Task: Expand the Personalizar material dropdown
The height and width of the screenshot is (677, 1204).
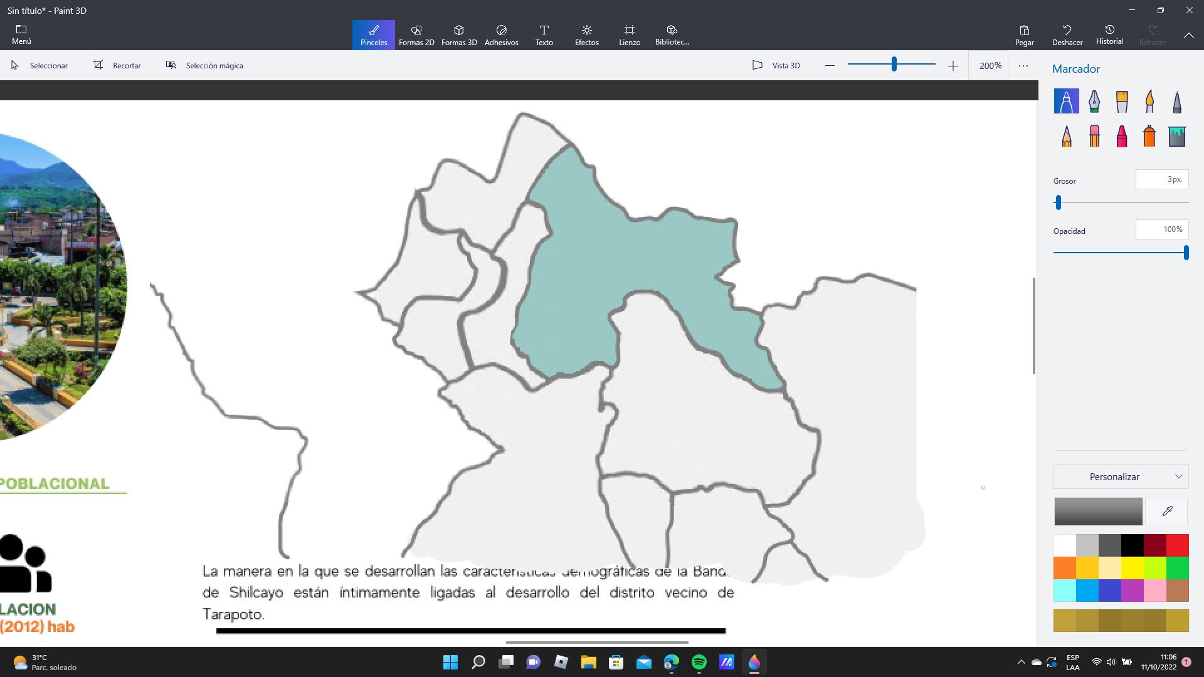Action: click(1121, 477)
